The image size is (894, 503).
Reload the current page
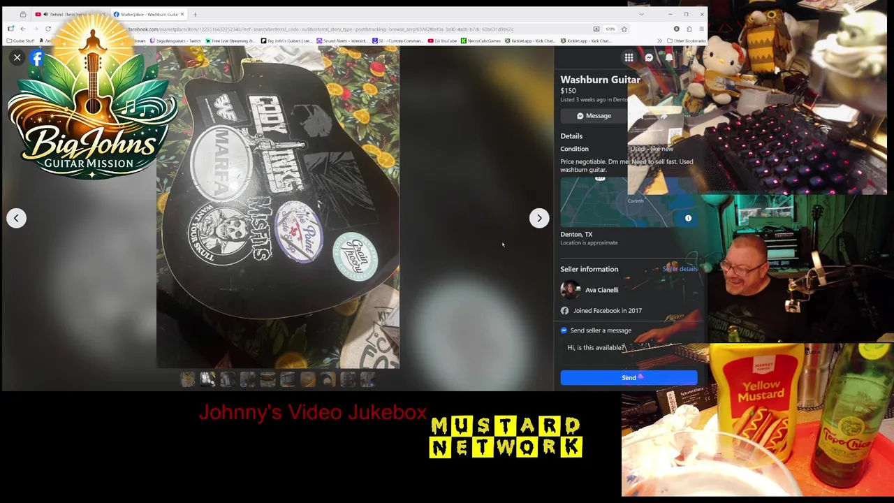click(x=48, y=29)
